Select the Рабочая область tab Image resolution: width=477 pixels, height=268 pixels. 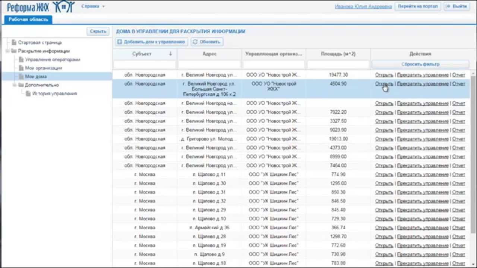click(28, 19)
